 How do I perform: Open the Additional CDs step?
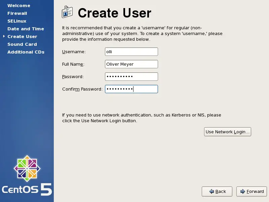[x=26, y=52]
